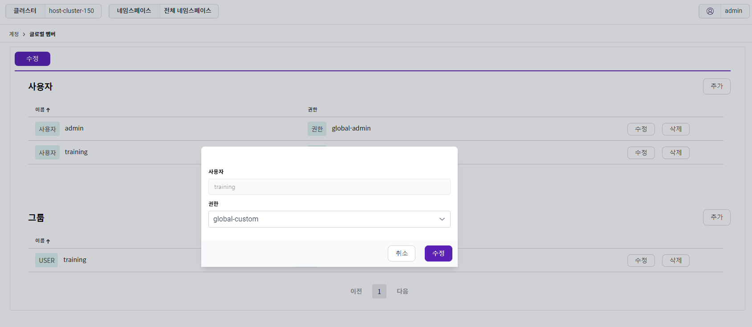Click the 계정 breadcrumb link
This screenshot has width=752, height=327.
[14, 34]
